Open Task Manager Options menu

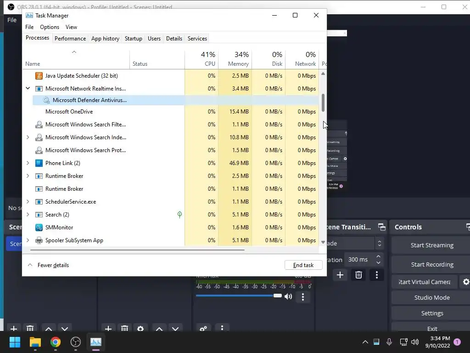(x=50, y=27)
